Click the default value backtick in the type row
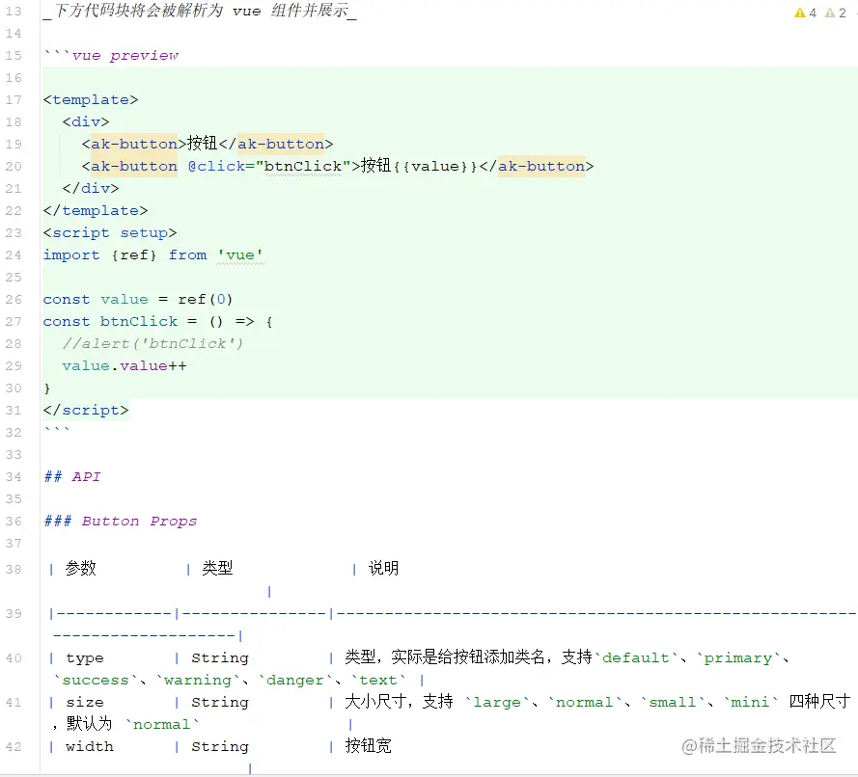The image size is (858, 777). coord(637,657)
